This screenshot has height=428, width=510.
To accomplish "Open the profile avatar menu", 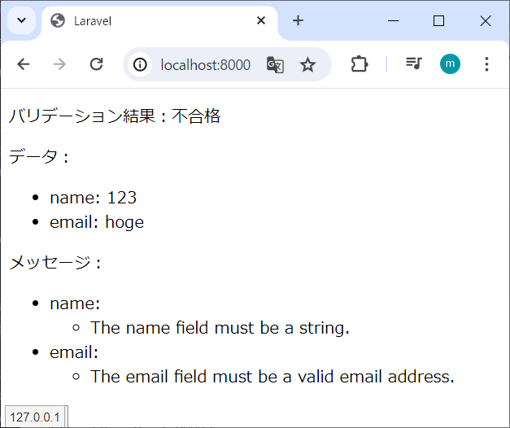I will 450,64.
